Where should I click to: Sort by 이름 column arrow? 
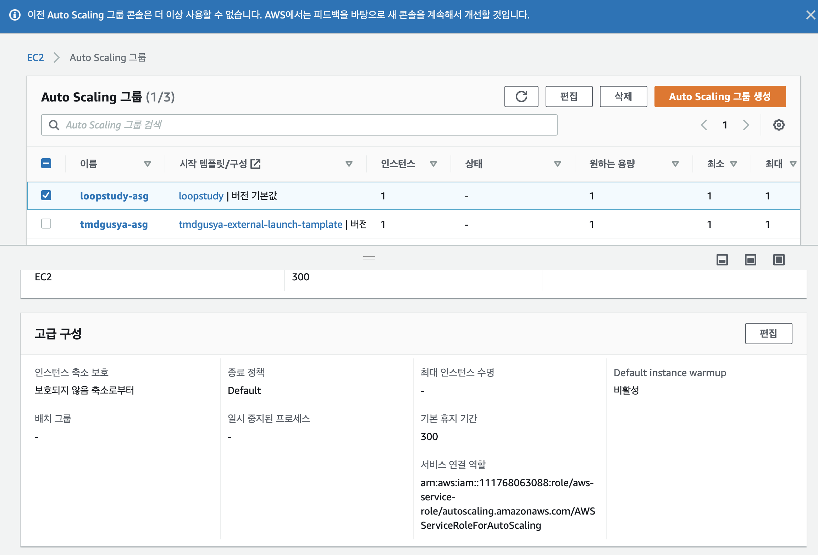click(x=147, y=164)
